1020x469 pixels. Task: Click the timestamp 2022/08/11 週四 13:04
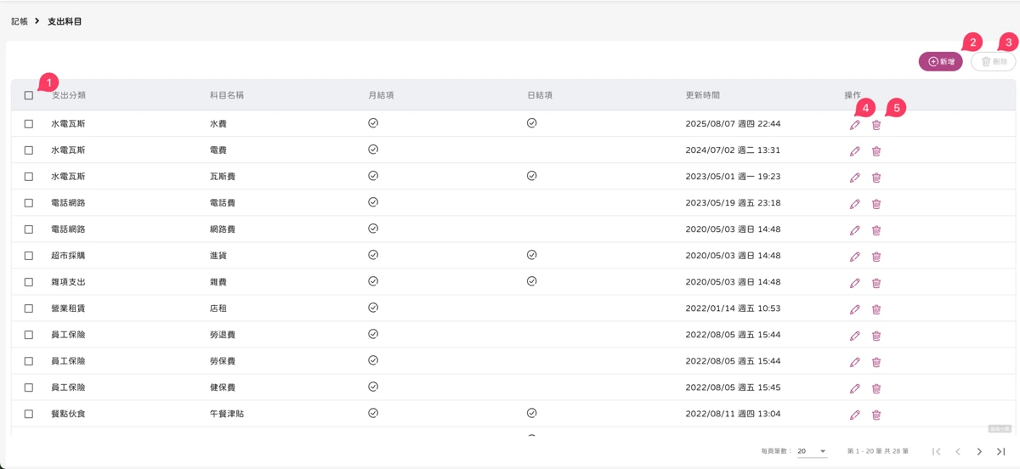[x=733, y=414]
